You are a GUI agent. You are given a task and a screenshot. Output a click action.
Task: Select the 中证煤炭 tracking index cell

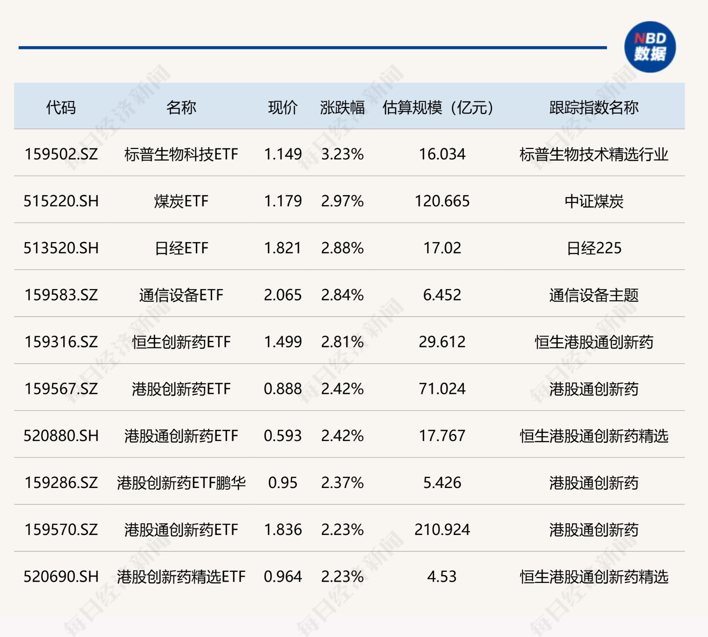[x=594, y=201]
